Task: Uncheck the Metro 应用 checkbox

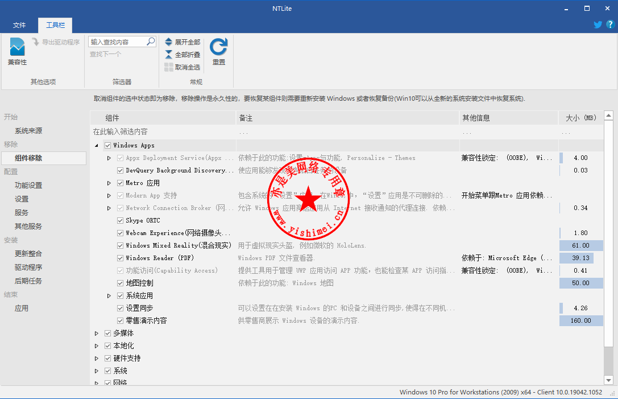Action: coord(120,183)
